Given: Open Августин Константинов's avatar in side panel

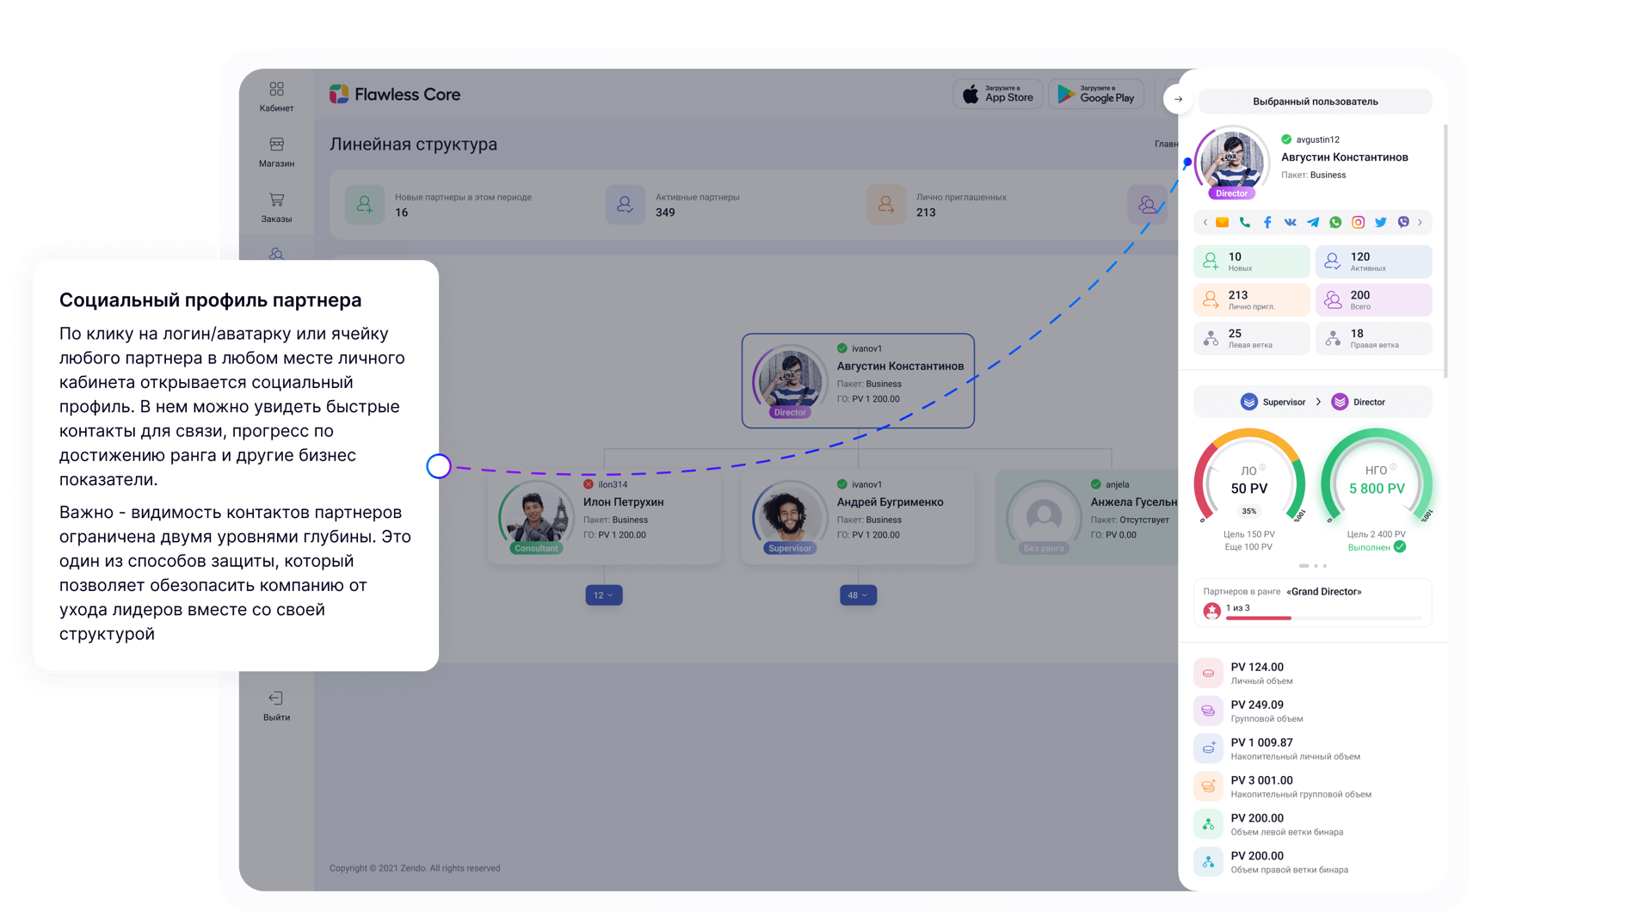Looking at the screenshot, I should (1232, 163).
